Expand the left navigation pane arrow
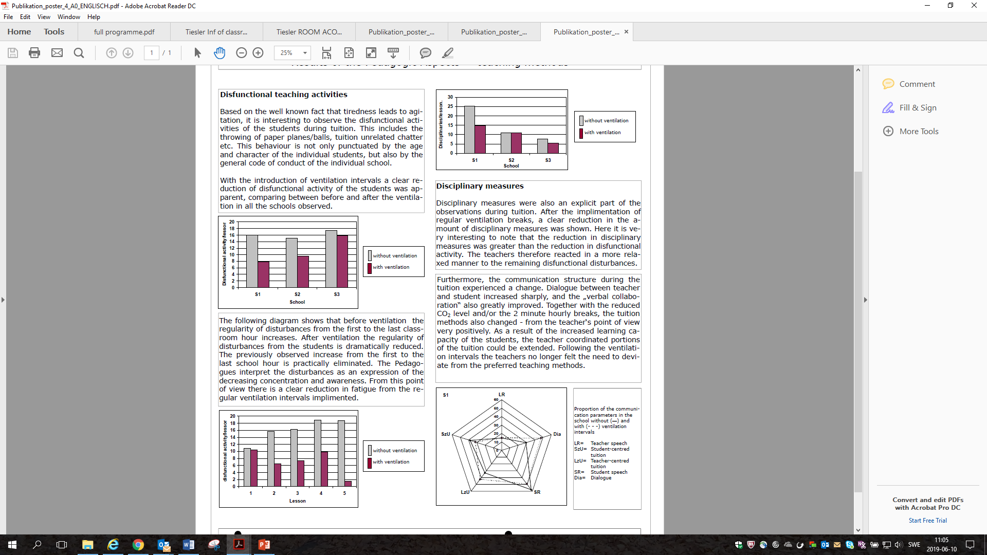Screen dimensions: 987x555 [x=3, y=300]
